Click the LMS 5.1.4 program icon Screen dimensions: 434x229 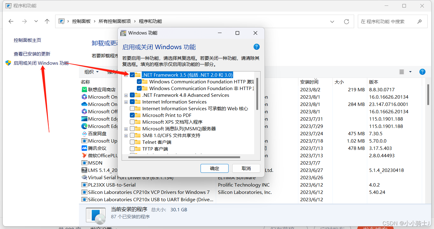[84, 170]
